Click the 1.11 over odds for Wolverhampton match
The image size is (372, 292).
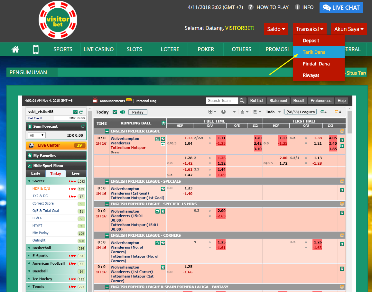click(221, 138)
